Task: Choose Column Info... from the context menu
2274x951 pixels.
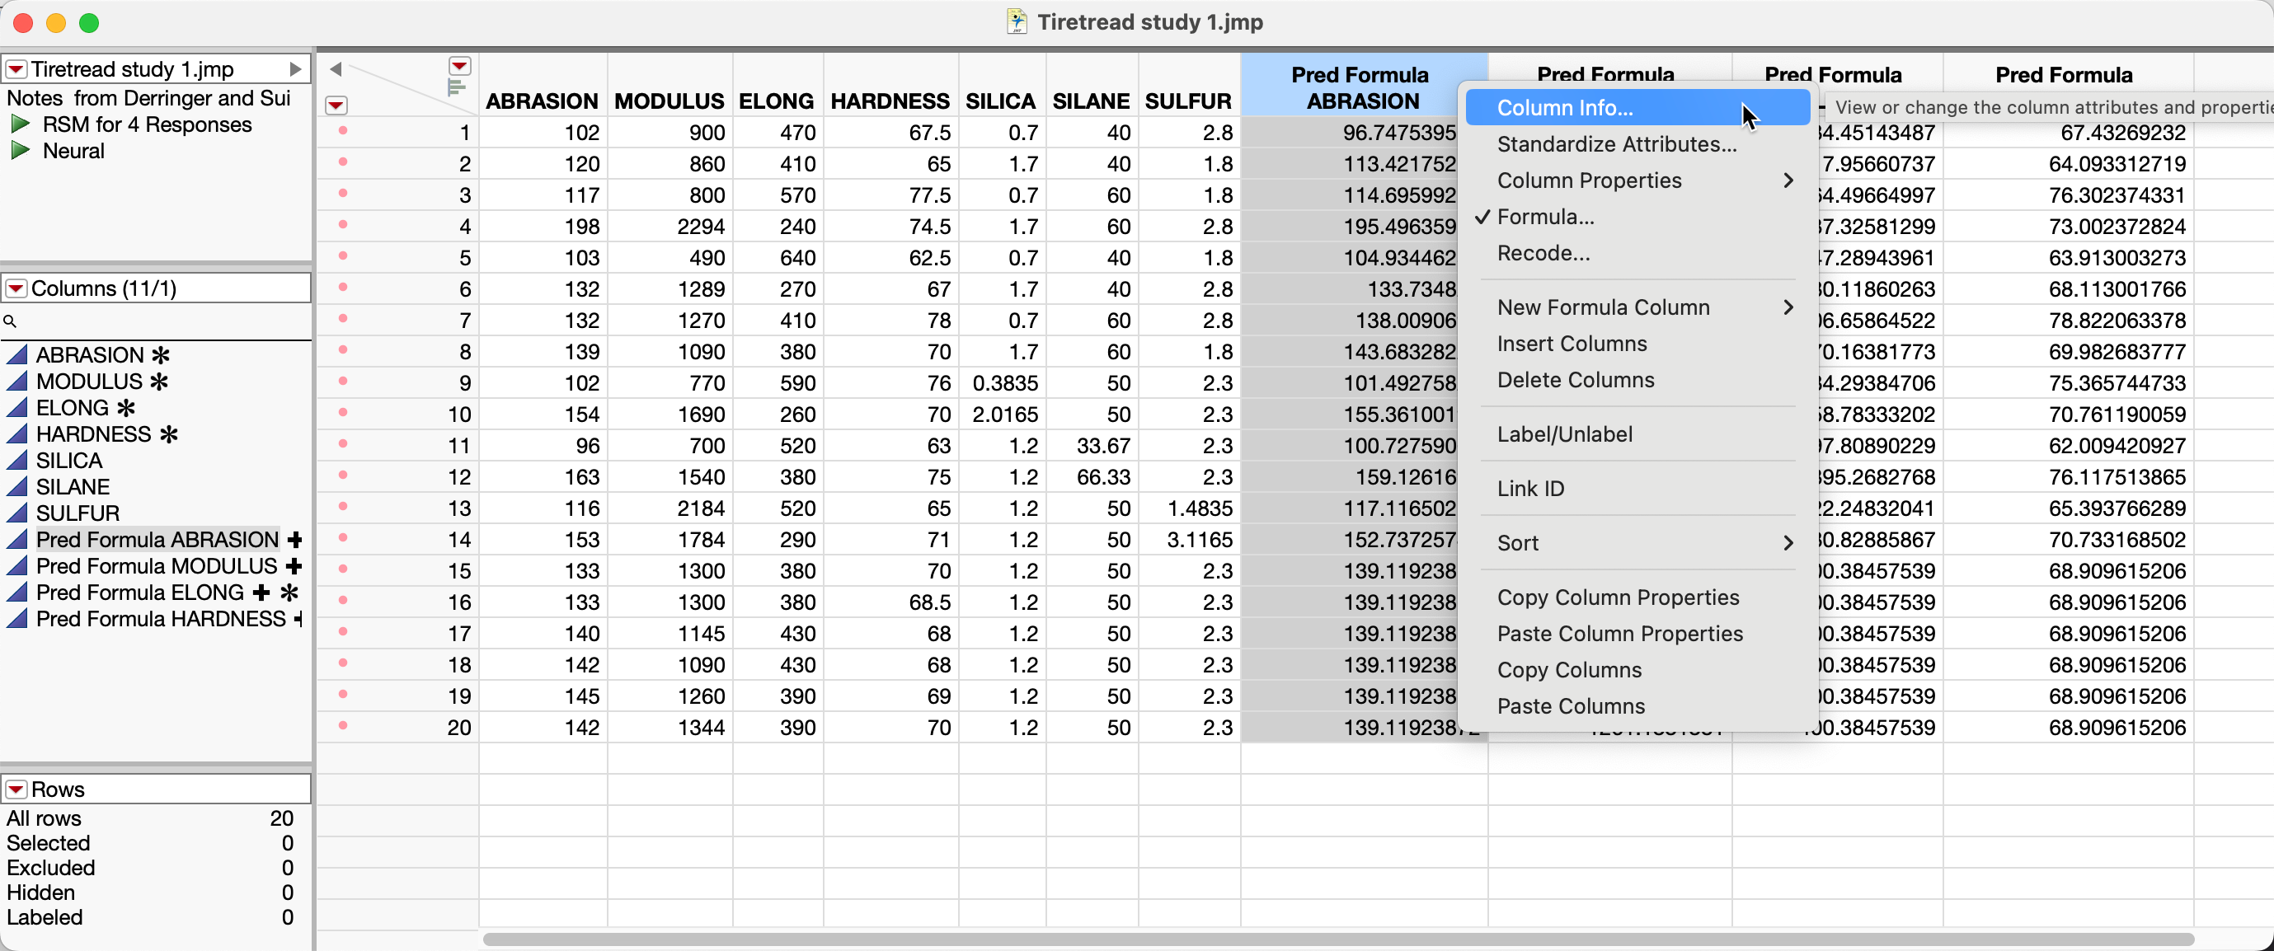Action: click(1637, 108)
